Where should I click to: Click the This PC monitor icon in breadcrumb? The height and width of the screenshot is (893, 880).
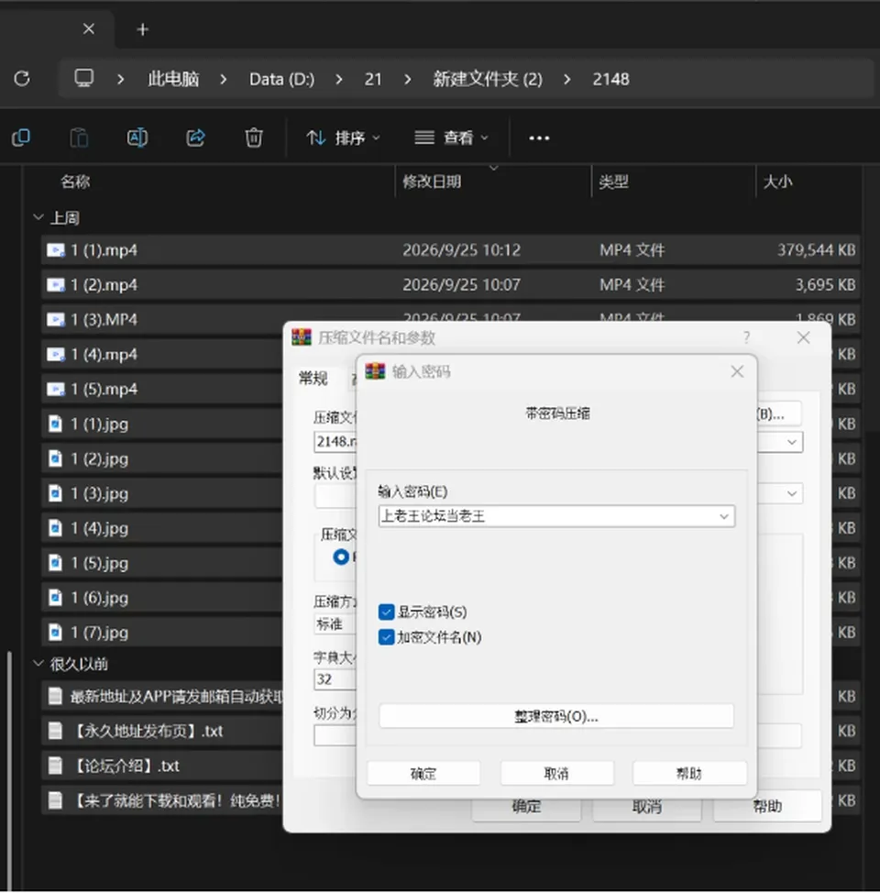(83, 78)
